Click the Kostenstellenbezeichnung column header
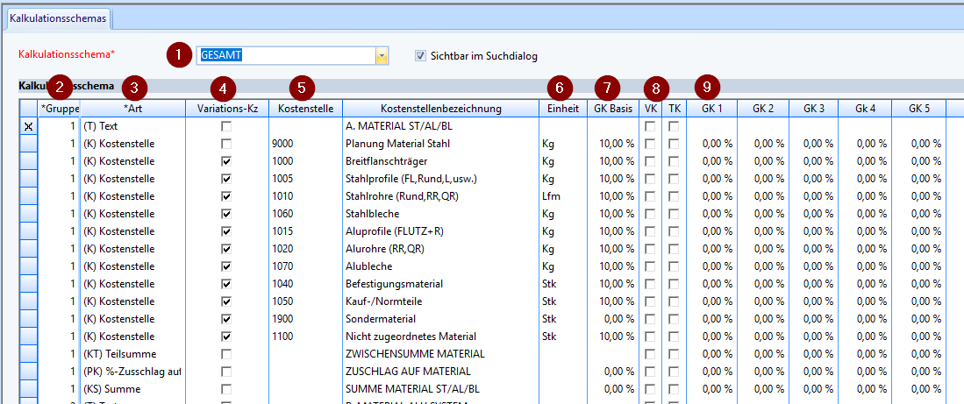The image size is (964, 404). pyautogui.click(x=441, y=109)
